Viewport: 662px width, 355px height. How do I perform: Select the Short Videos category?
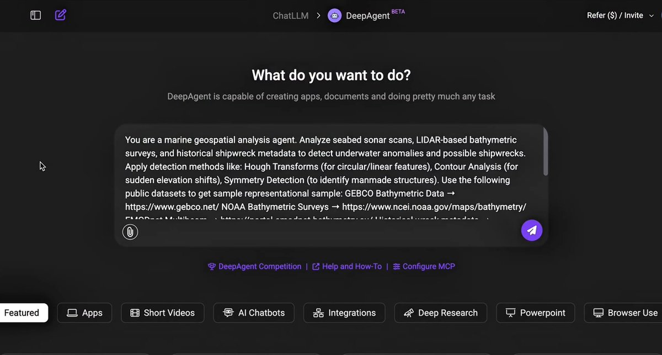click(163, 312)
